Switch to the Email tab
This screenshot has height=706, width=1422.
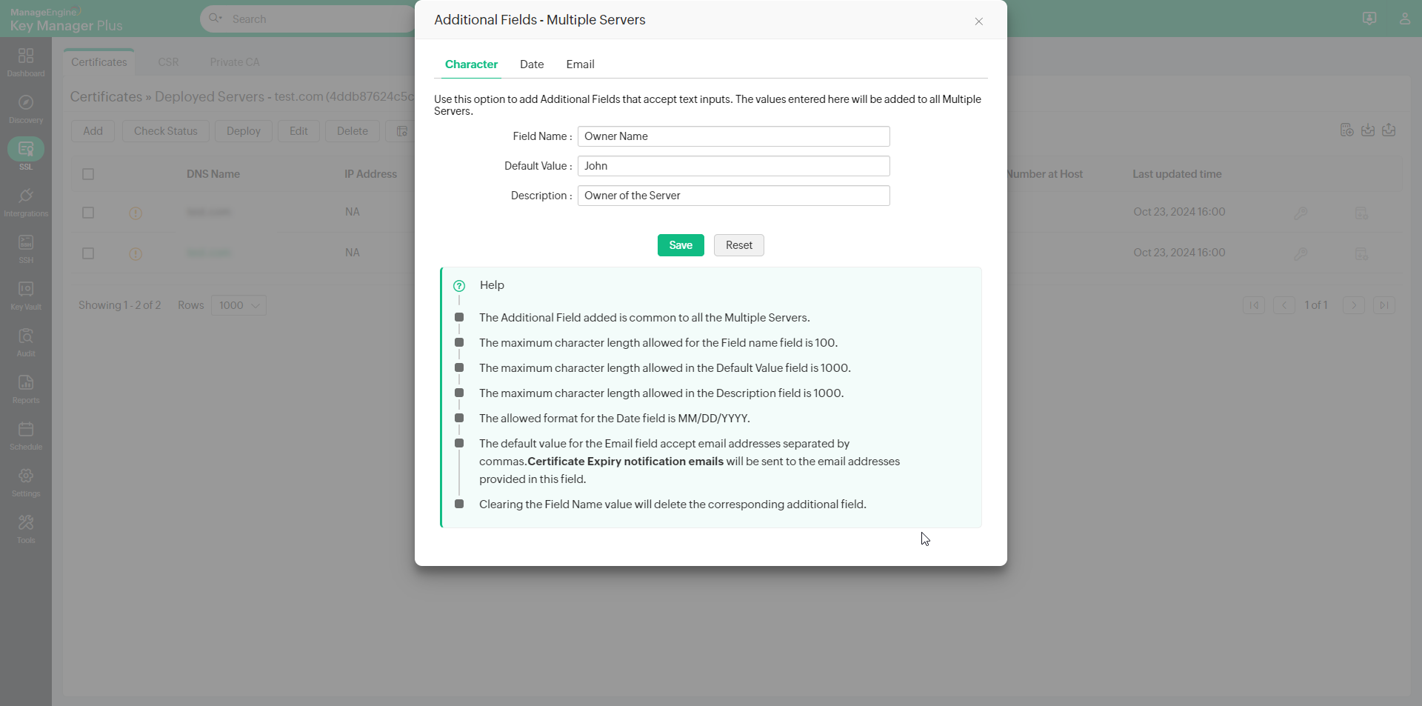580,64
